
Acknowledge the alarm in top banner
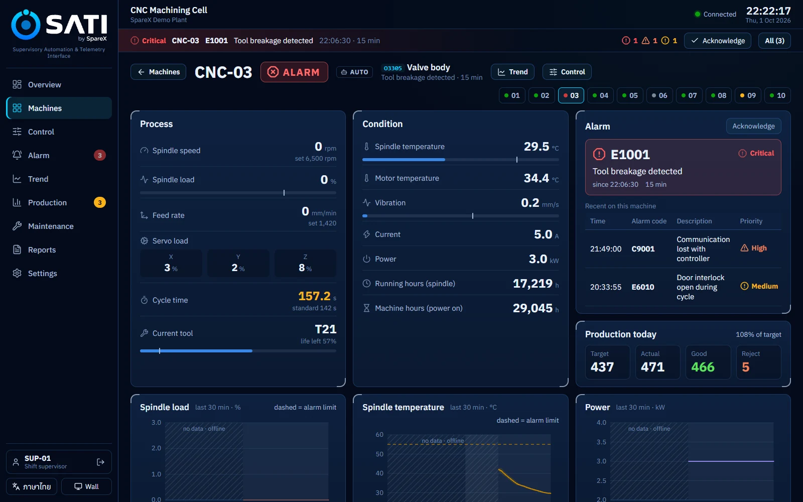pos(718,41)
